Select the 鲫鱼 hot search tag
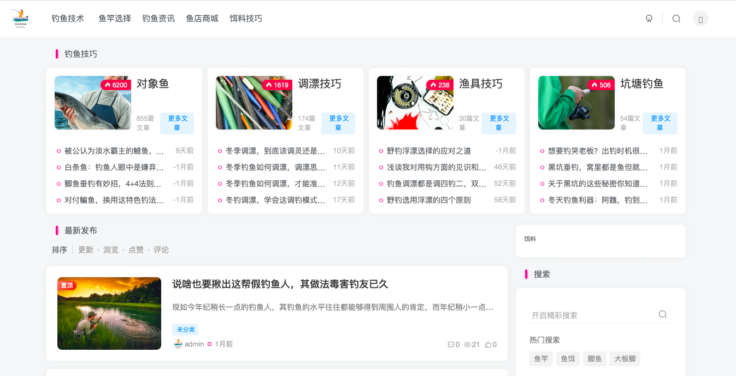The image size is (736, 376). tap(594, 359)
